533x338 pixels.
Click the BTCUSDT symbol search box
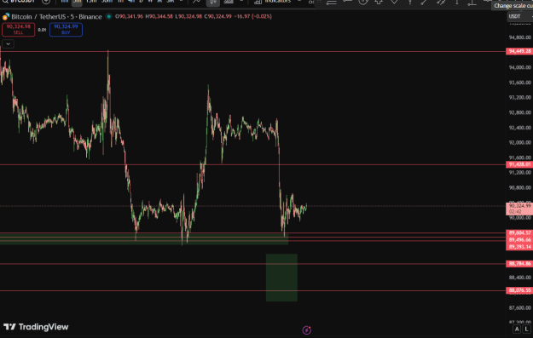click(19, 2)
